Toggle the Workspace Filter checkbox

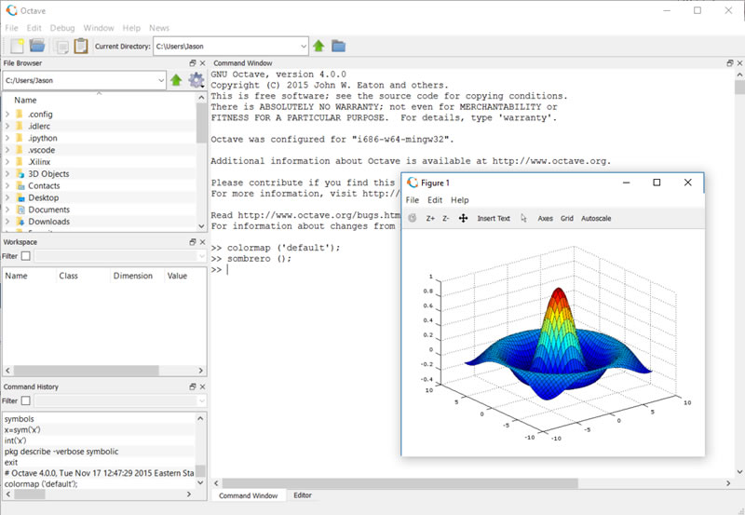26,256
